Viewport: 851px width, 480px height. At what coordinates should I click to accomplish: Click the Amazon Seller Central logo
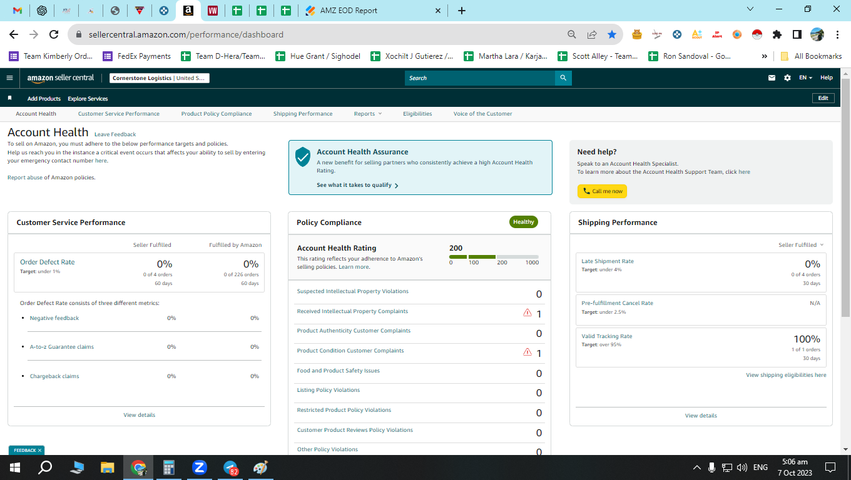pyautogui.click(x=61, y=78)
